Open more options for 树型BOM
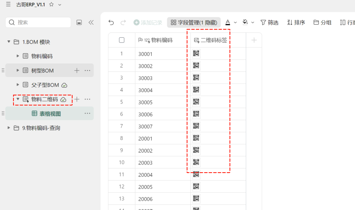Image resolution: width=355 pixels, height=210 pixels. [87, 71]
